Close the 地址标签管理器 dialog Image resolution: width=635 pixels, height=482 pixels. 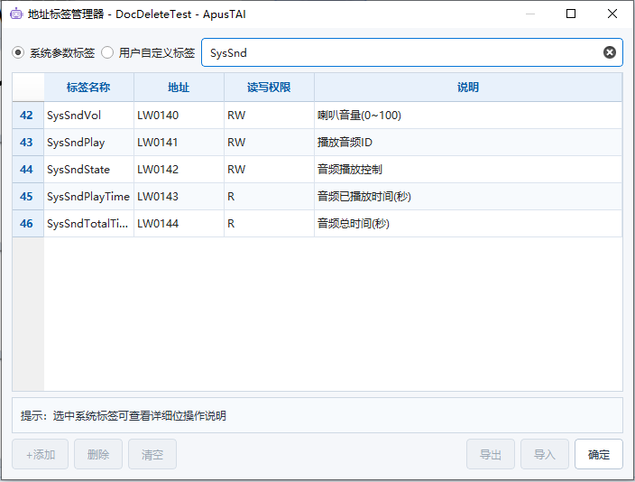(612, 14)
